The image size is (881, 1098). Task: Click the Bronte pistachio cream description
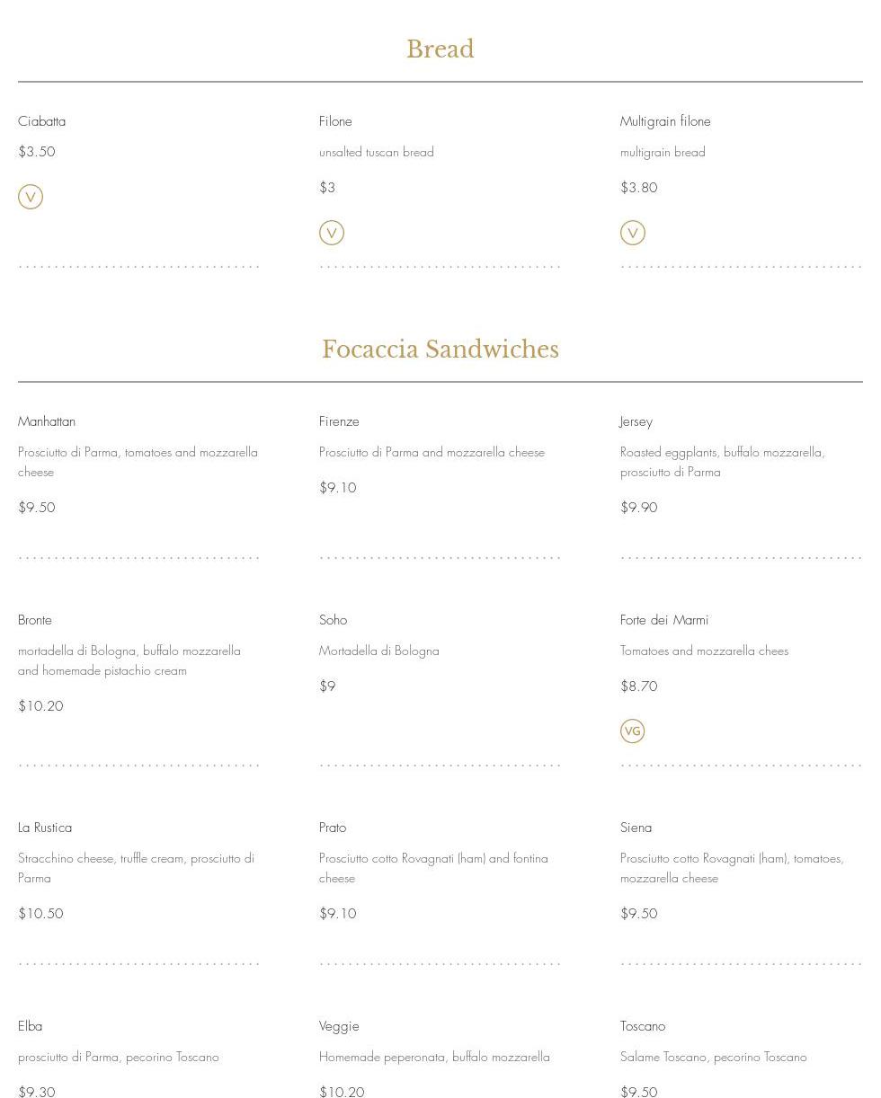(x=129, y=660)
